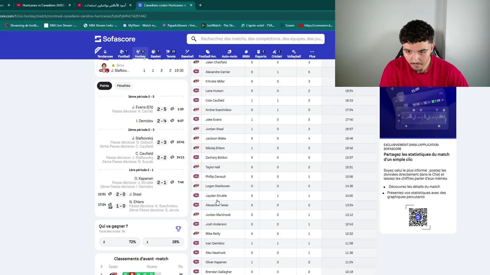The image size is (490, 275).
Task: Select the Baseball sport icon
Action: coord(187,54)
